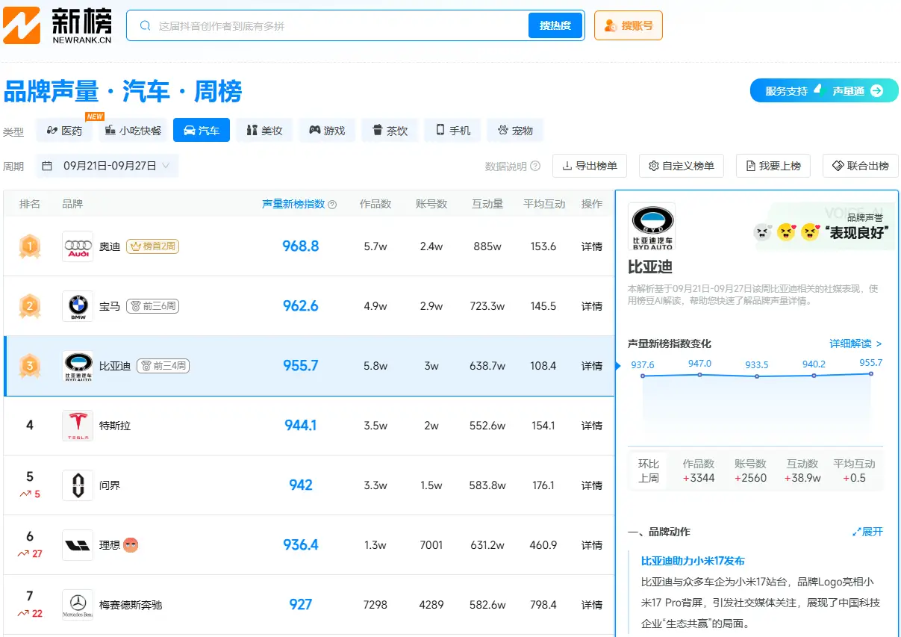This screenshot has height=637, width=901.
Task: Export the ranking with 导出榜单
Action: [x=590, y=166]
